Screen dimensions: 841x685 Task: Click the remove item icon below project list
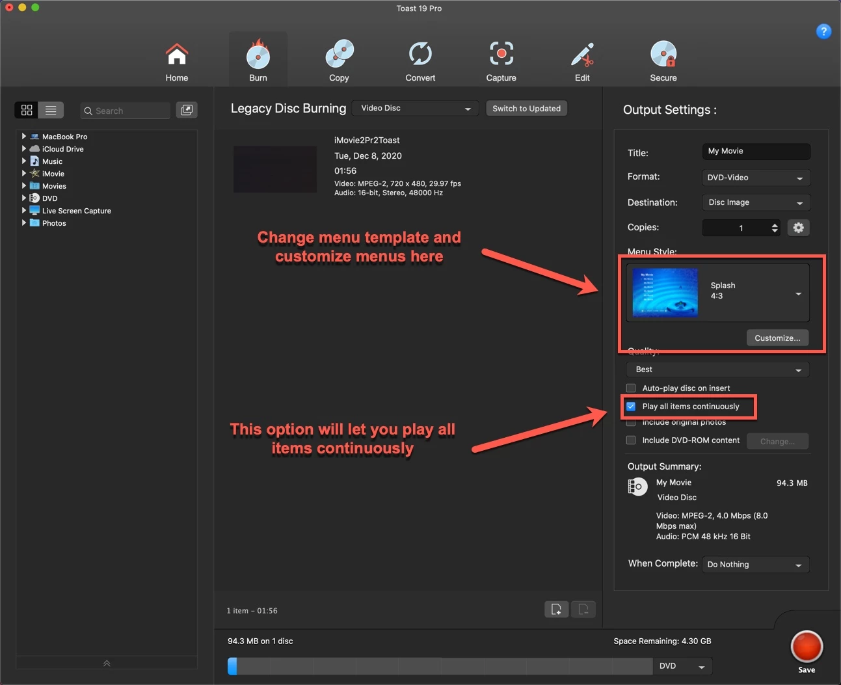(583, 610)
